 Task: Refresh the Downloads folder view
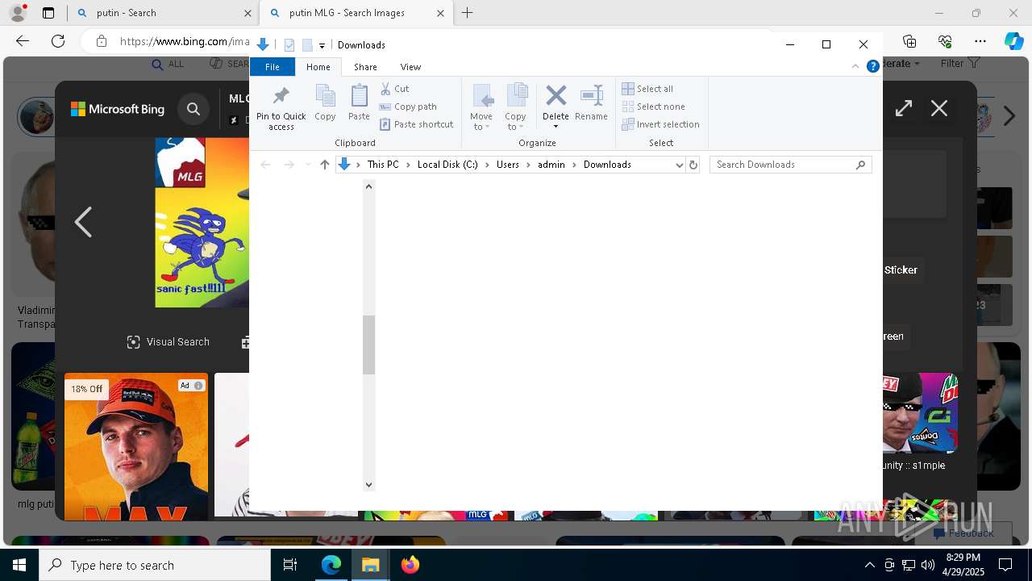pyautogui.click(x=693, y=165)
